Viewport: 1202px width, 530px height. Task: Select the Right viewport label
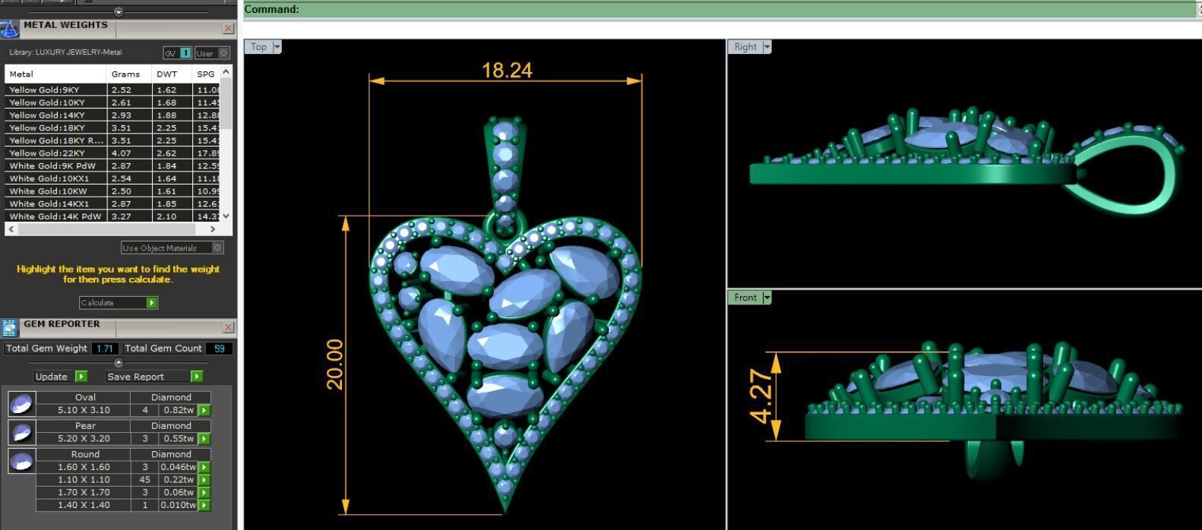tap(745, 47)
